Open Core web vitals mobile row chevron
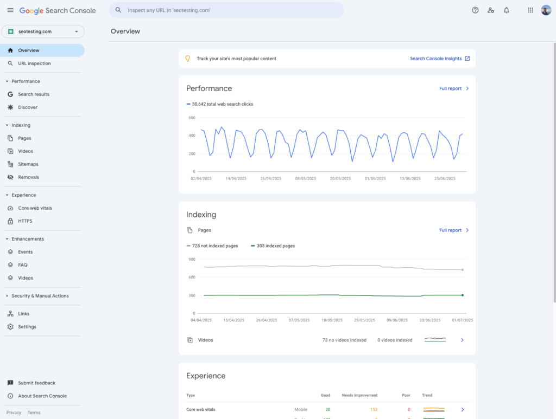 pyautogui.click(x=463, y=409)
